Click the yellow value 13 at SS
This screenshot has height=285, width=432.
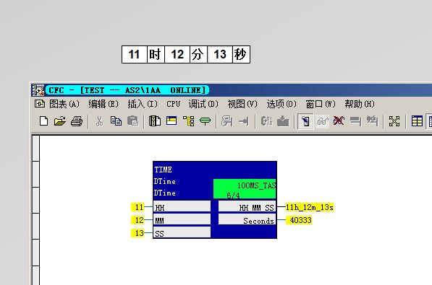(137, 233)
